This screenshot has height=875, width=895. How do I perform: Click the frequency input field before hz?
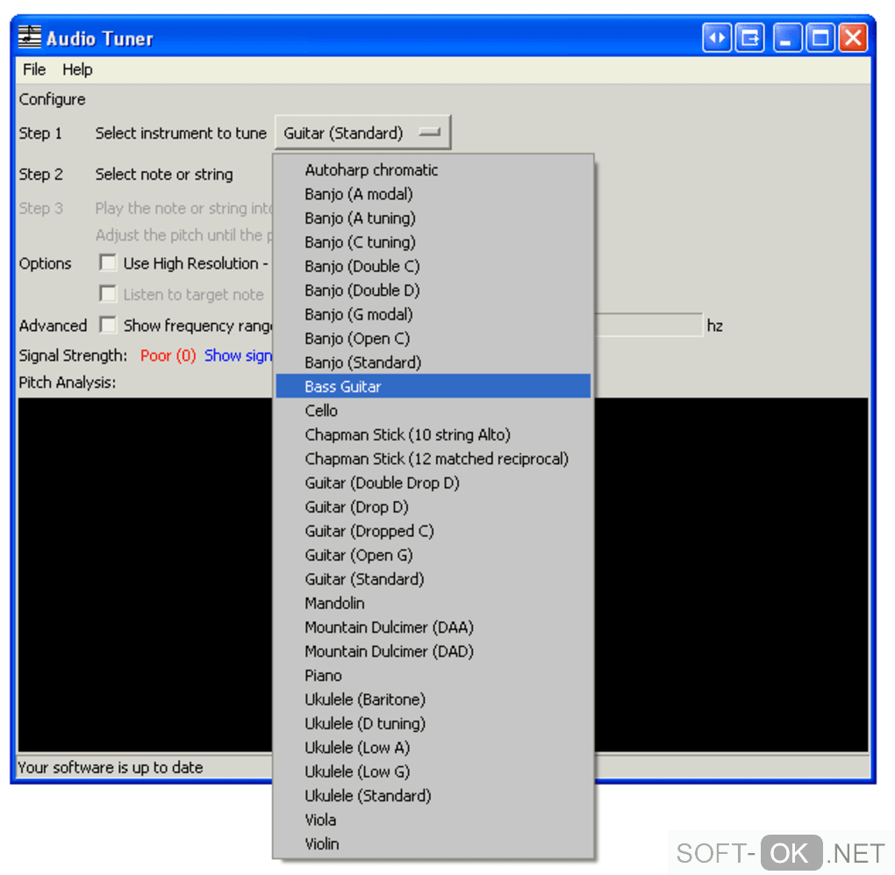[x=648, y=325]
